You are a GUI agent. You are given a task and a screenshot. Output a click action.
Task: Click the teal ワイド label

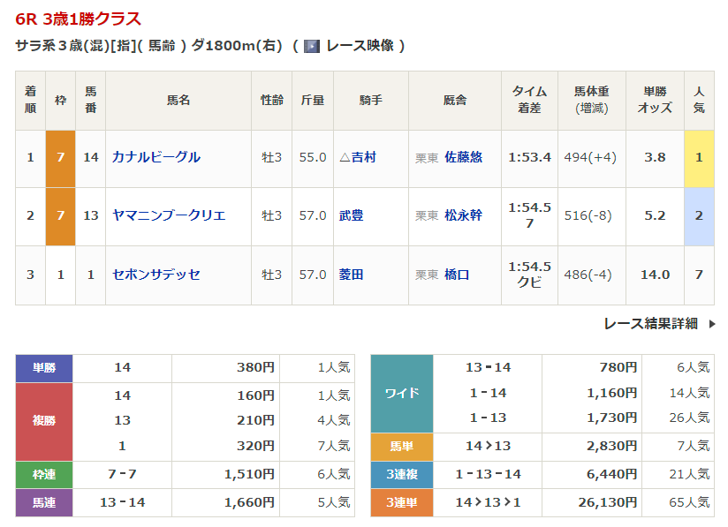tap(402, 394)
